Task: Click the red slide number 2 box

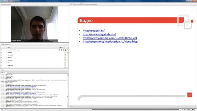Action: (x=190, y=95)
